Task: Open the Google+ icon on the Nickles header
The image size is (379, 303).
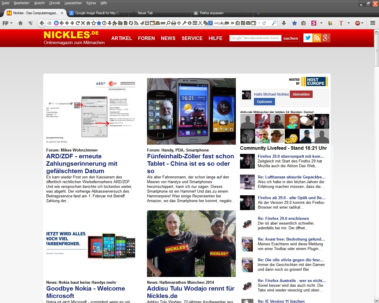Action: pos(326,38)
